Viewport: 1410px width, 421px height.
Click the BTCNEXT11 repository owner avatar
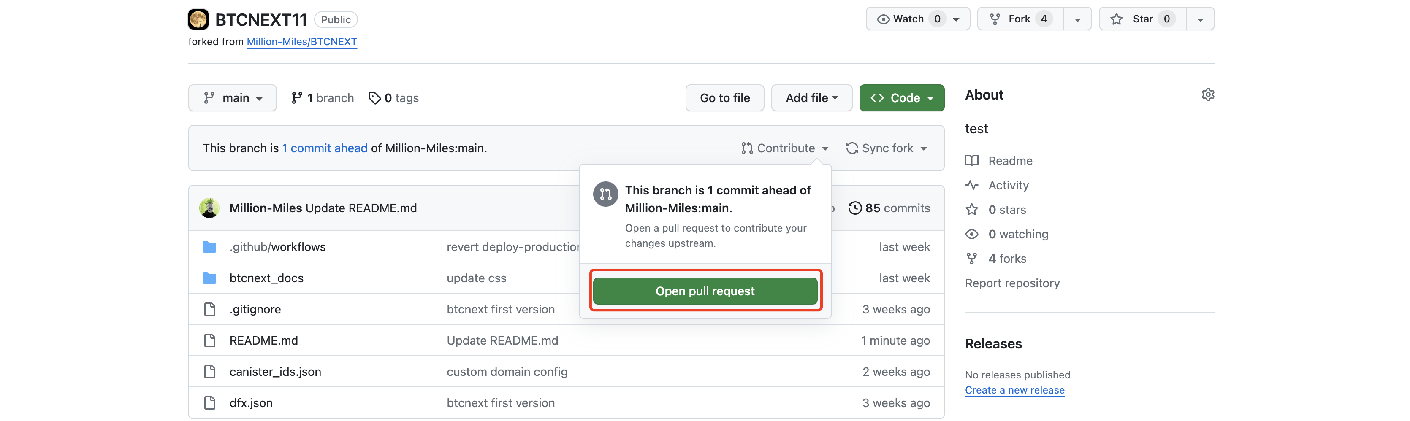pyautogui.click(x=198, y=20)
